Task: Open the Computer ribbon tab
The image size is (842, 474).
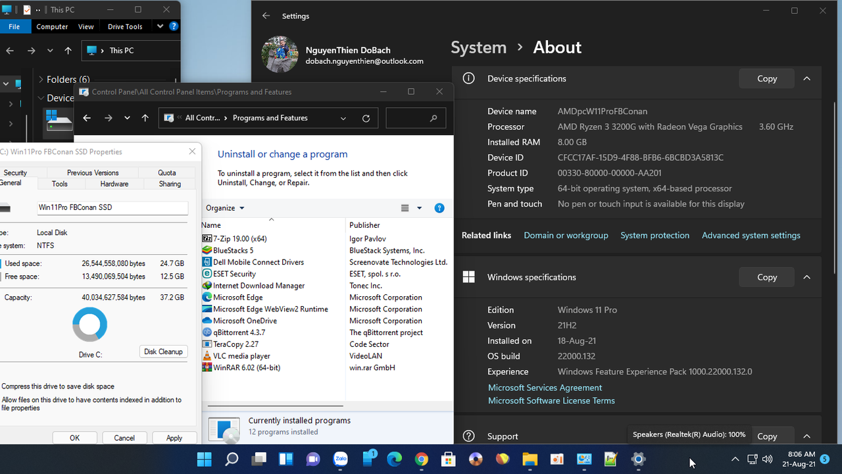Action: [x=52, y=26]
